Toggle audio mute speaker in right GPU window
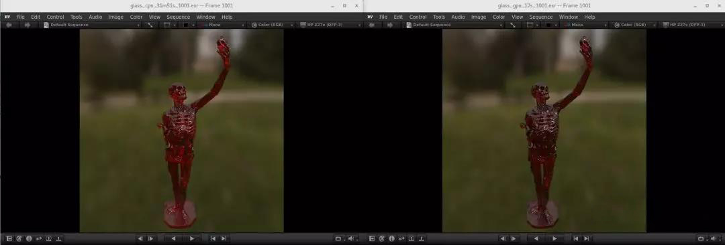 (714, 238)
